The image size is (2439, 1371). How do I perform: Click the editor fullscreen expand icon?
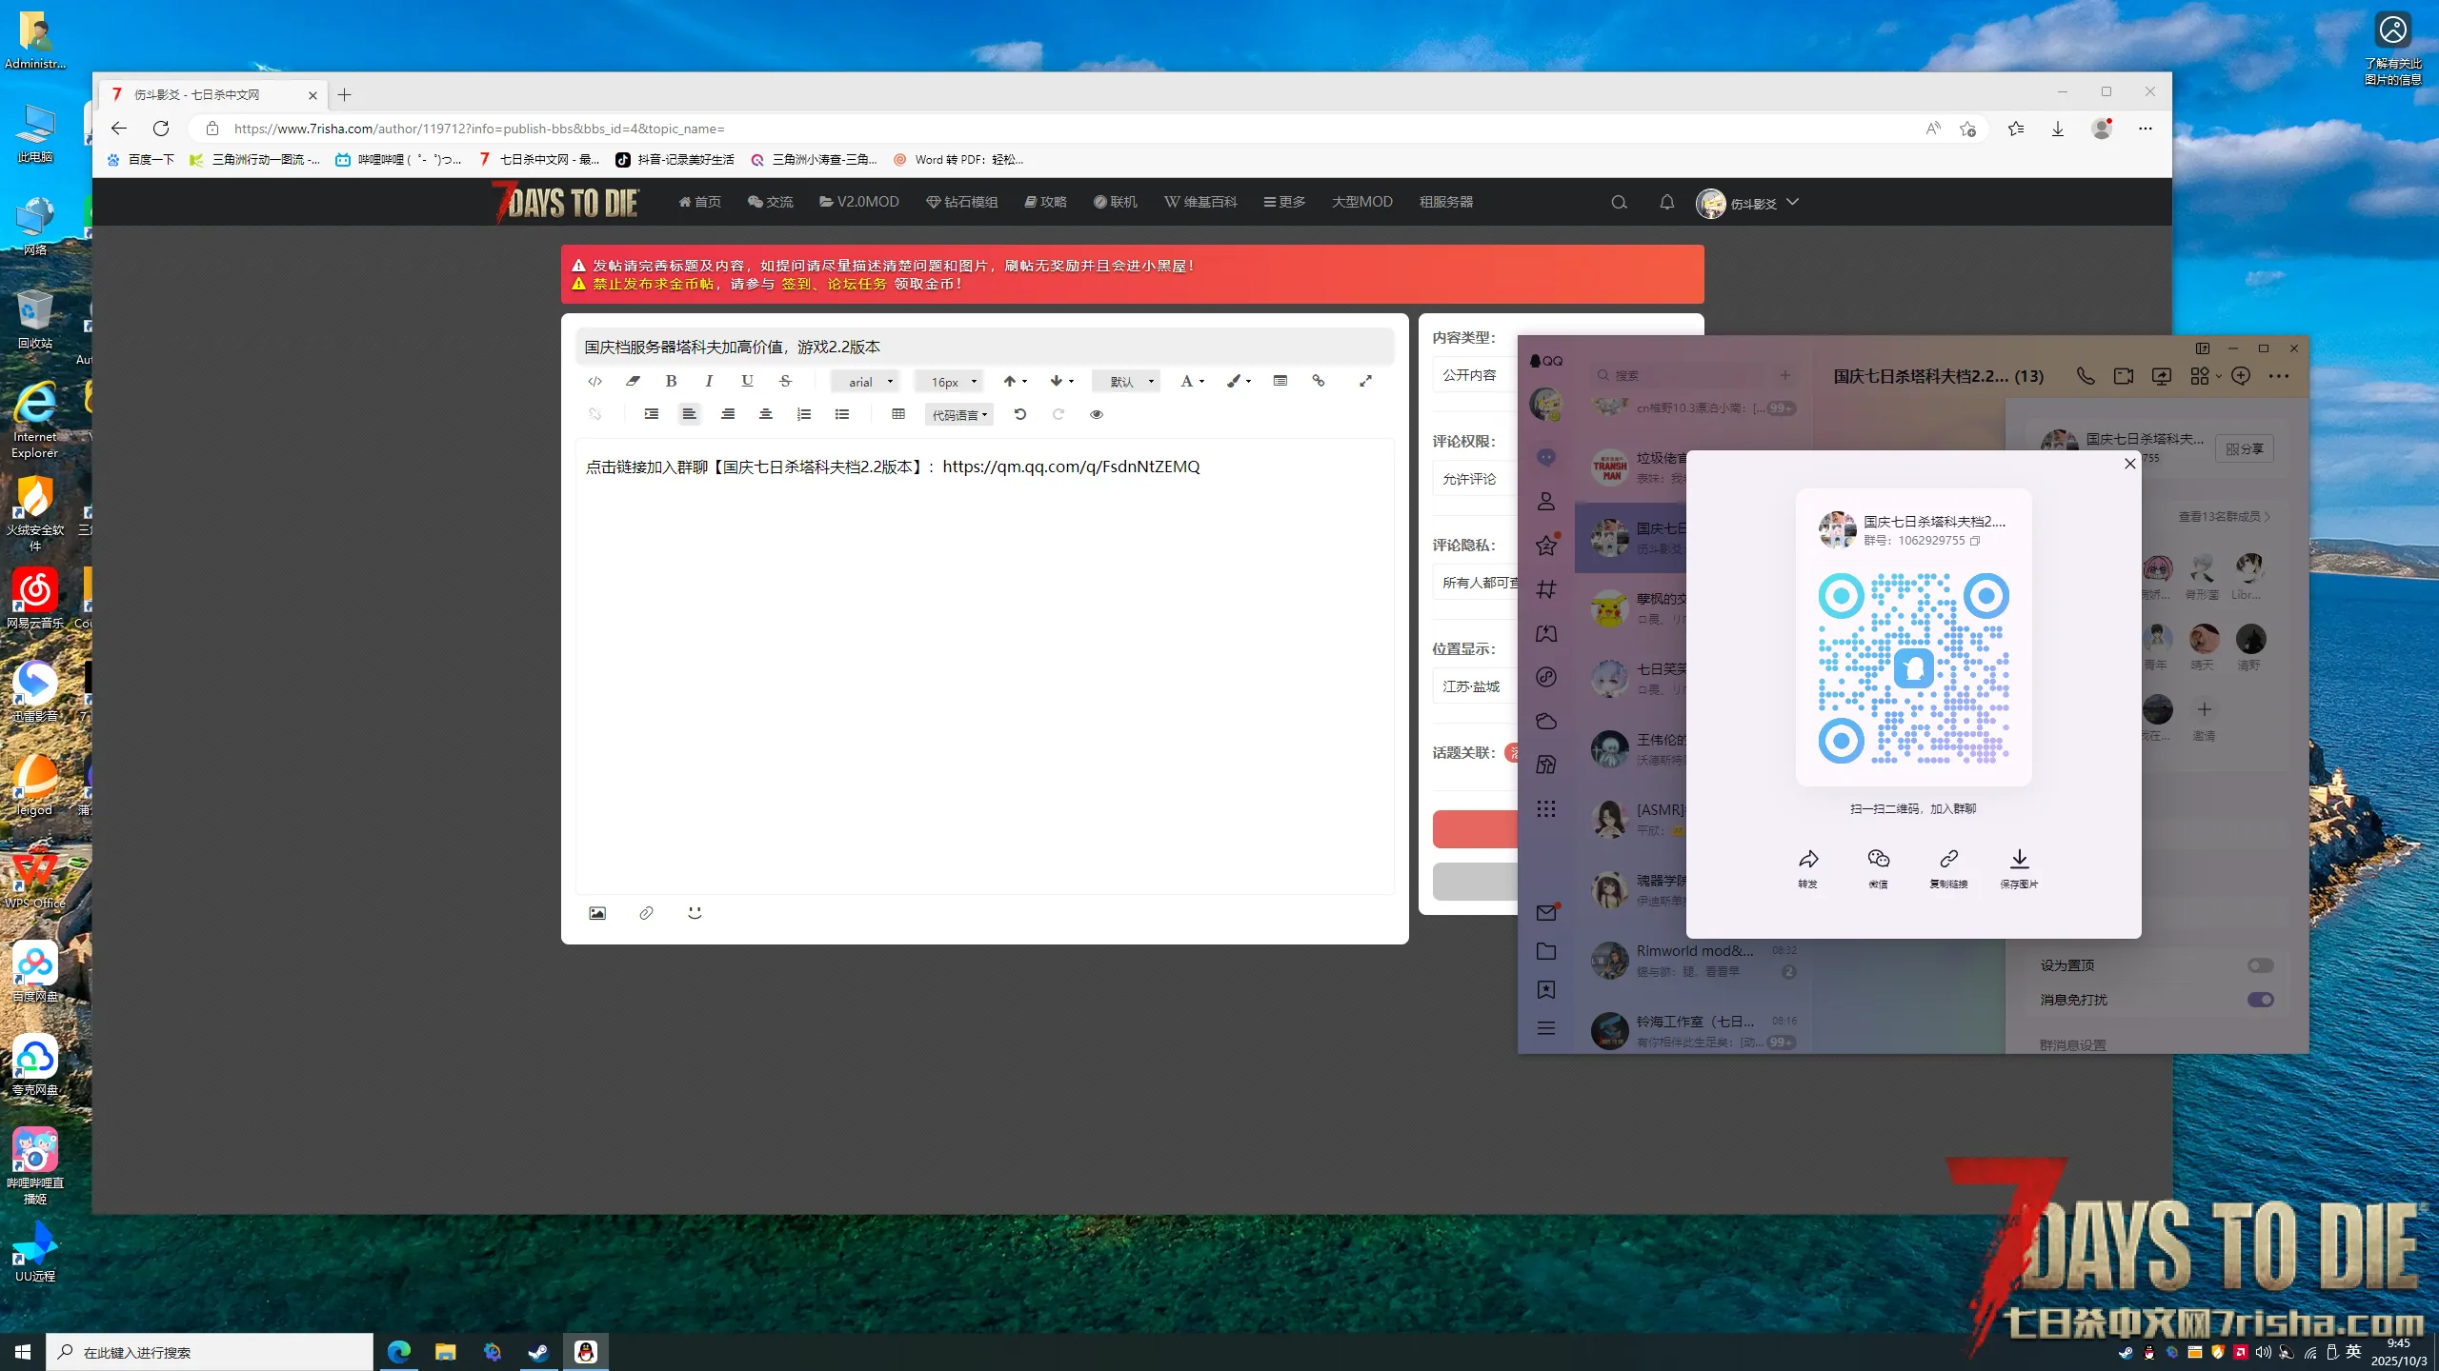tap(1365, 381)
